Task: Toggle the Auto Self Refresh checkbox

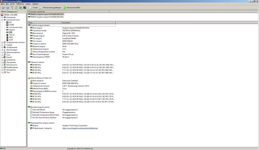Action: [x=31, y=110]
